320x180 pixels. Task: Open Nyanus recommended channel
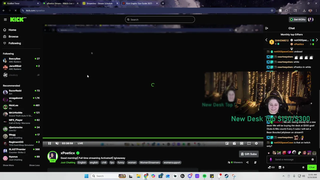click(21, 158)
